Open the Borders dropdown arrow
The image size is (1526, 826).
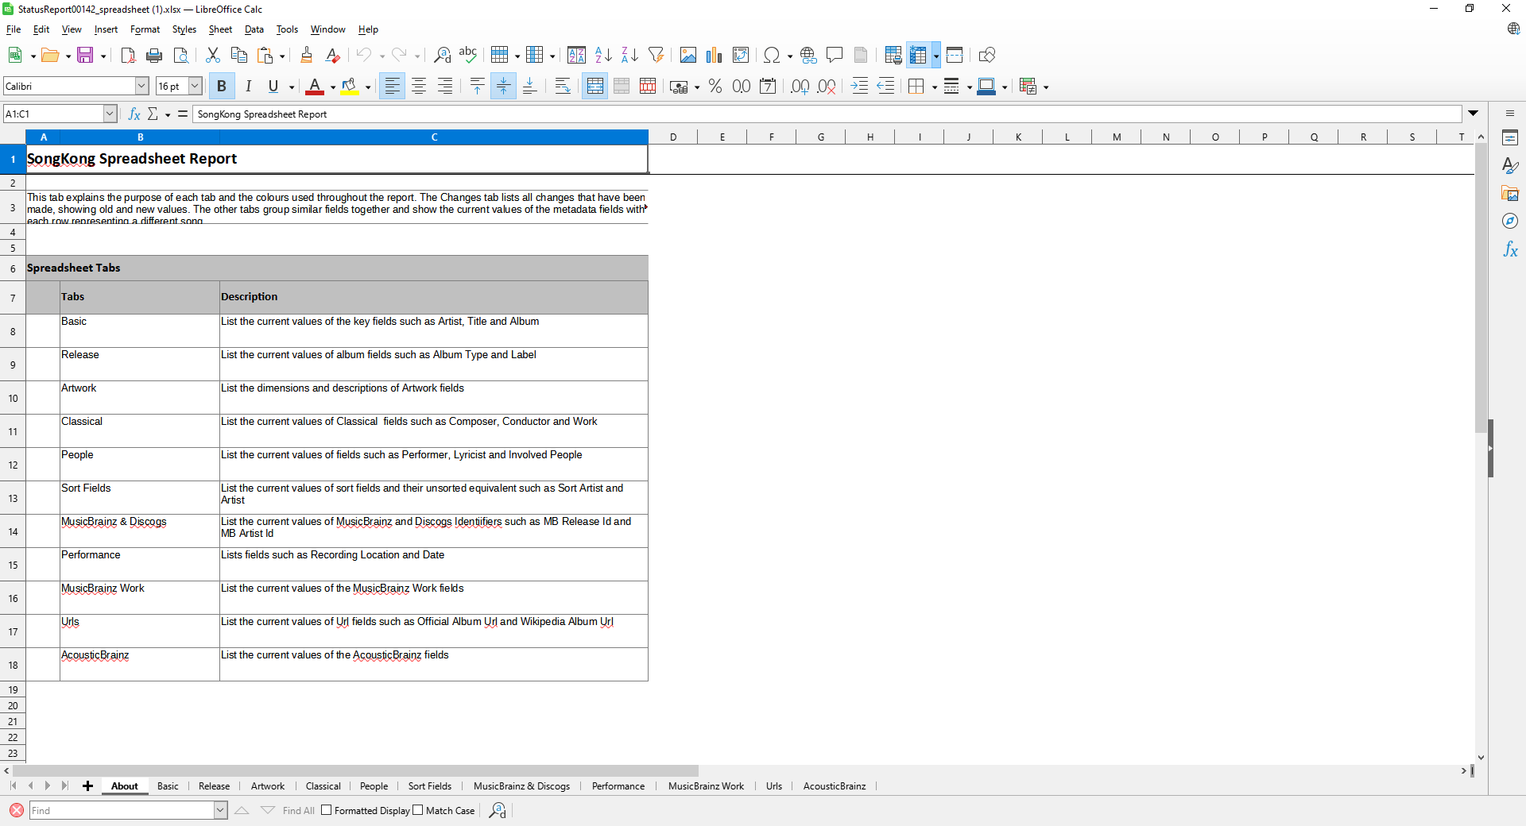pyautogui.click(x=934, y=87)
